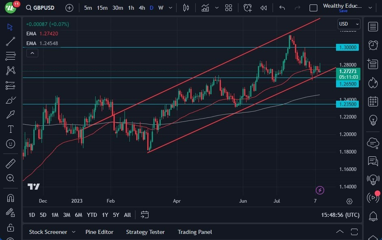Open the Strategy Tester tab
This screenshot has width=382, height=240.
click(x=145, y=232)
